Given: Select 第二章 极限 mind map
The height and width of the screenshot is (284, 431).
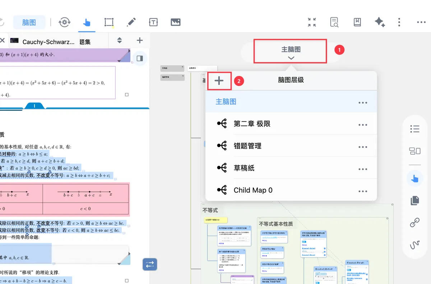Looking at the screenshot, I should click(x=291, y=124).
